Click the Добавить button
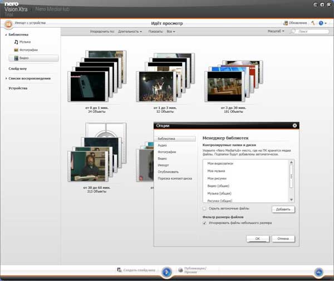The height and width of the screenshot is (281, 334). 283,209
